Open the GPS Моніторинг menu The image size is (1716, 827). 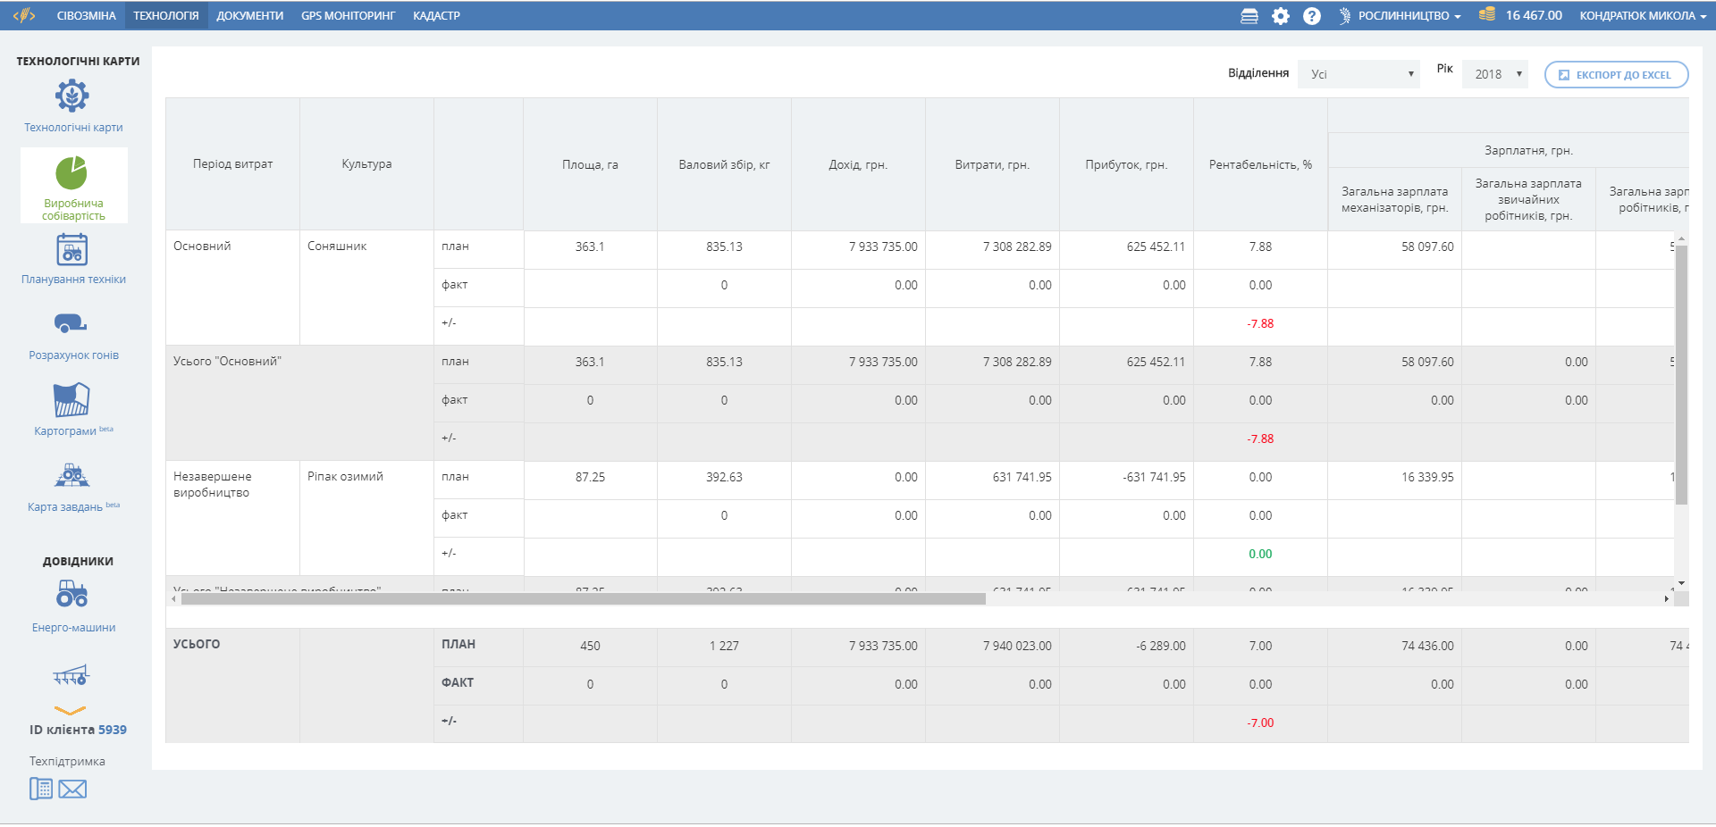click(348, 16)
